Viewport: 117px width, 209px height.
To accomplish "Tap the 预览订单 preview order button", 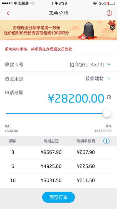I will pos(58,197).
